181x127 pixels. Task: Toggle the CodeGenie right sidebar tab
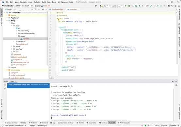click(x=179, y=42)
